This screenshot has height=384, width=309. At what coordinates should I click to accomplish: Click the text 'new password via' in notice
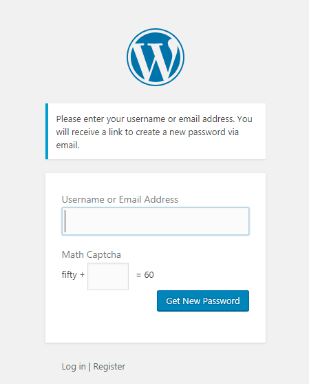pos(204,132)
